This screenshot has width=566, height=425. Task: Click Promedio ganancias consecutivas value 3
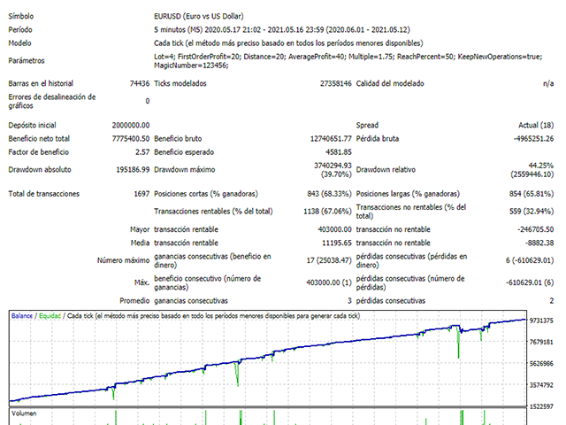[349, 301]
